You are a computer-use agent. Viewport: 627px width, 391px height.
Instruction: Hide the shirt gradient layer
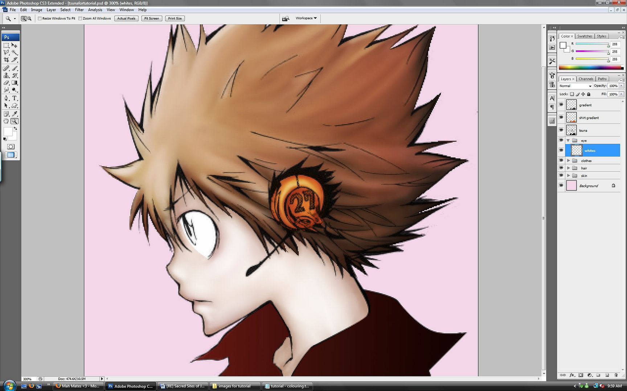pos(561,117)
